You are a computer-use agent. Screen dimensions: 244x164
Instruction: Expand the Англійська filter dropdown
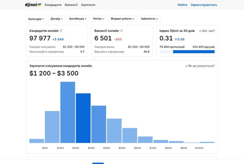coord(78,19)
